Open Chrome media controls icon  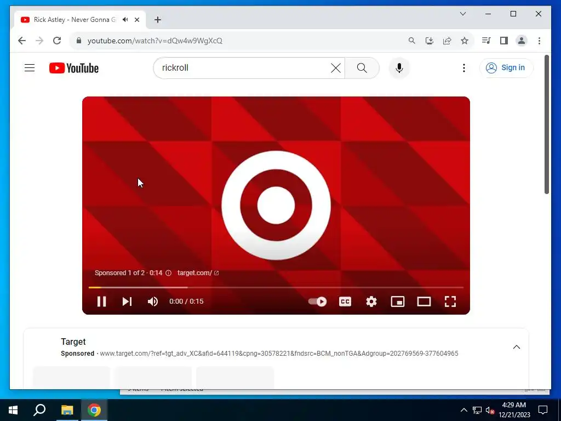[486, 41]
